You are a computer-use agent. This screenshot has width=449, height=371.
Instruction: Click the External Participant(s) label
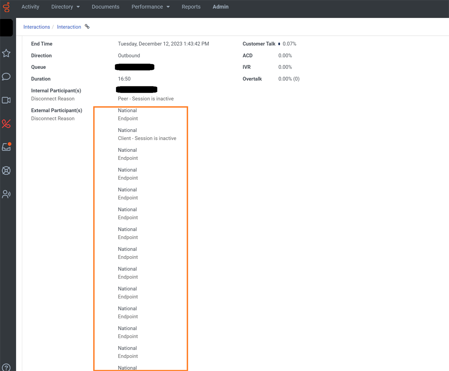[56, 110]
